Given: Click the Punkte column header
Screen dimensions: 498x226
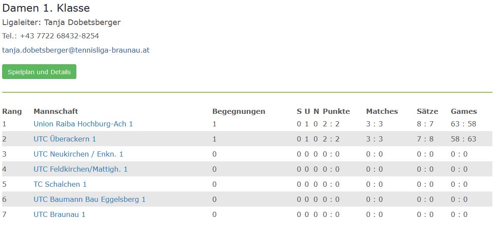Looking at the screenshot, I should tap(336, 111).
